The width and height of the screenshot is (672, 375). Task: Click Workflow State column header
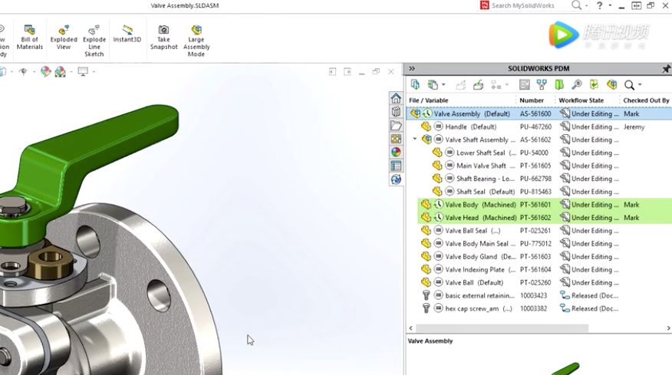tap(581, 100)
